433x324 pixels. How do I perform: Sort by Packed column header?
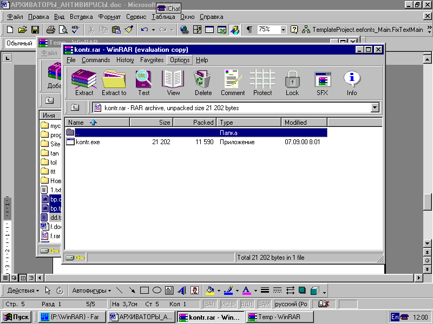point(195,123)
